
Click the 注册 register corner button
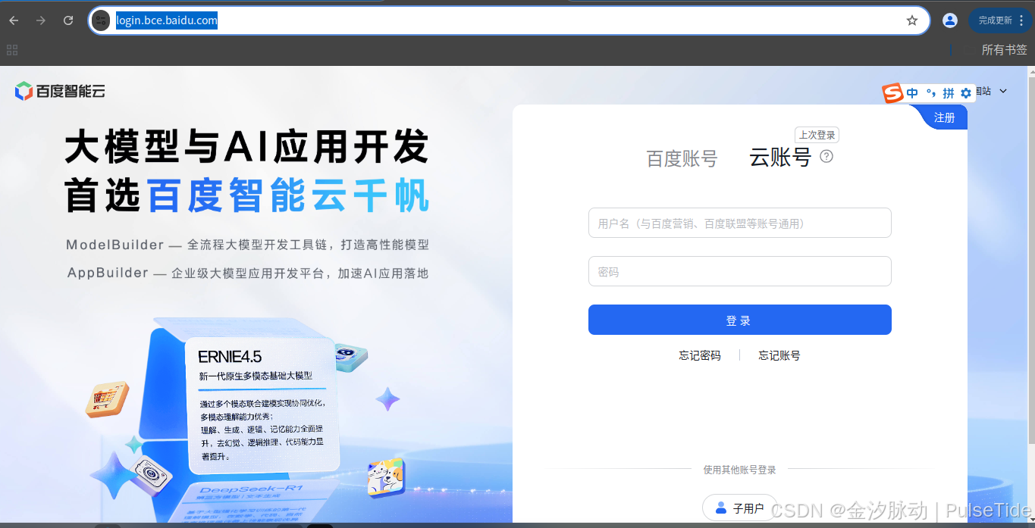[x=945, y=117]
